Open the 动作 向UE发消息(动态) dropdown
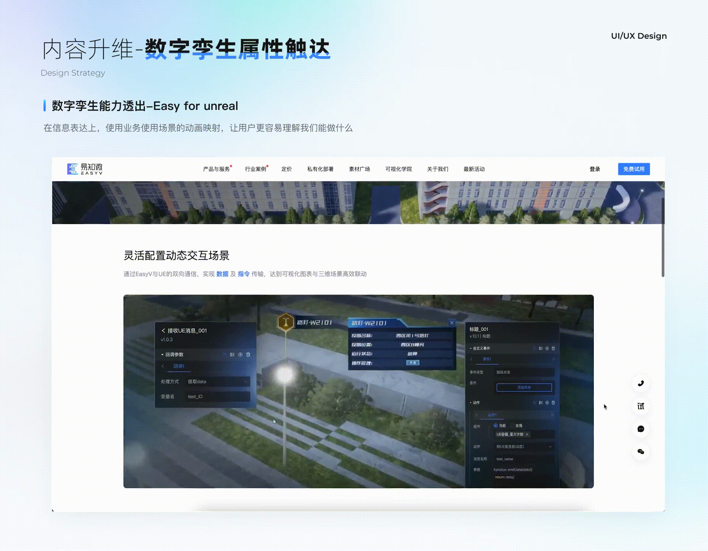The height and width of the screenshot is (551, 708). (x=524, y=447)
